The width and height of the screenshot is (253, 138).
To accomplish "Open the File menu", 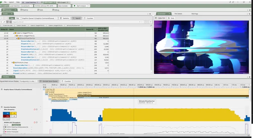I will (x=5, y=2).
